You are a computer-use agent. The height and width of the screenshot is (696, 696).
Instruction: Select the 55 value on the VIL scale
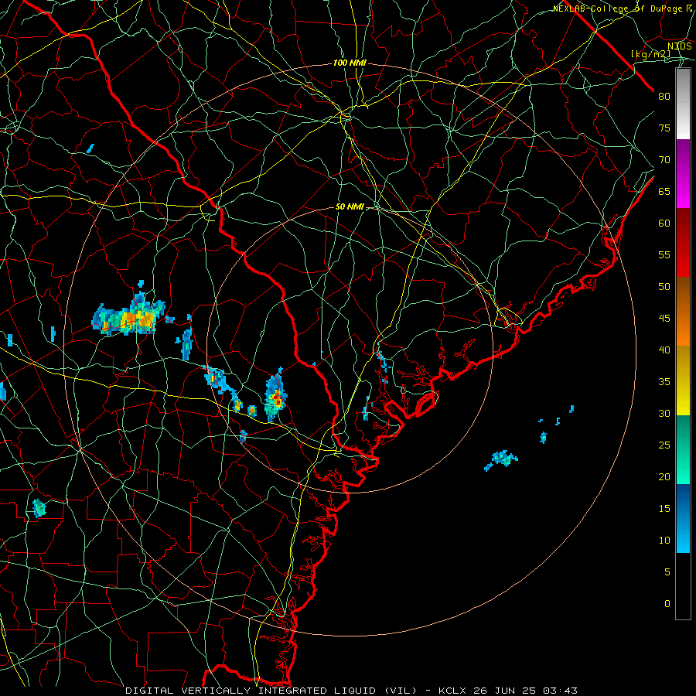tap(664, 254)
